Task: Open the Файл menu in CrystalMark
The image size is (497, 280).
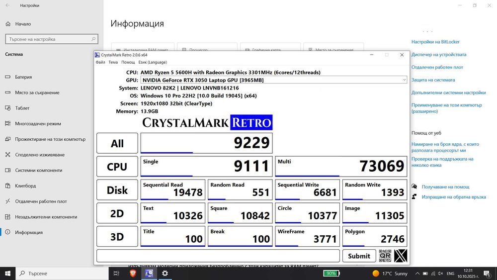Action: tap(100, 62)
